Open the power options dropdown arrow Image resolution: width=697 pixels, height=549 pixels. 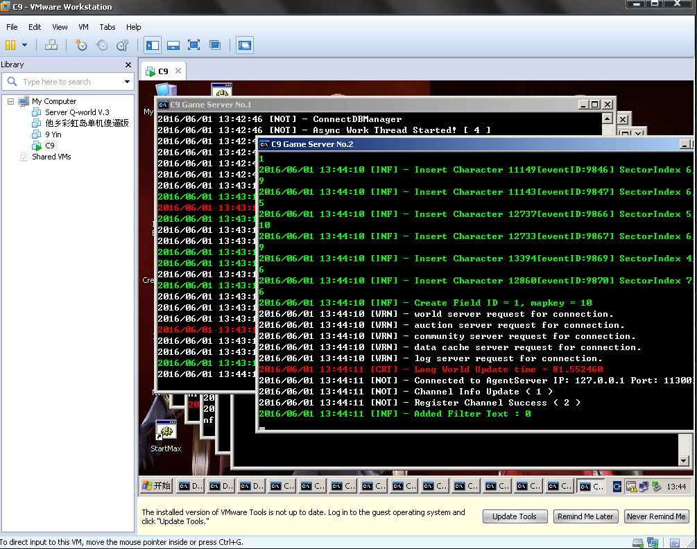pyautogui.click(x=24, y=45)
